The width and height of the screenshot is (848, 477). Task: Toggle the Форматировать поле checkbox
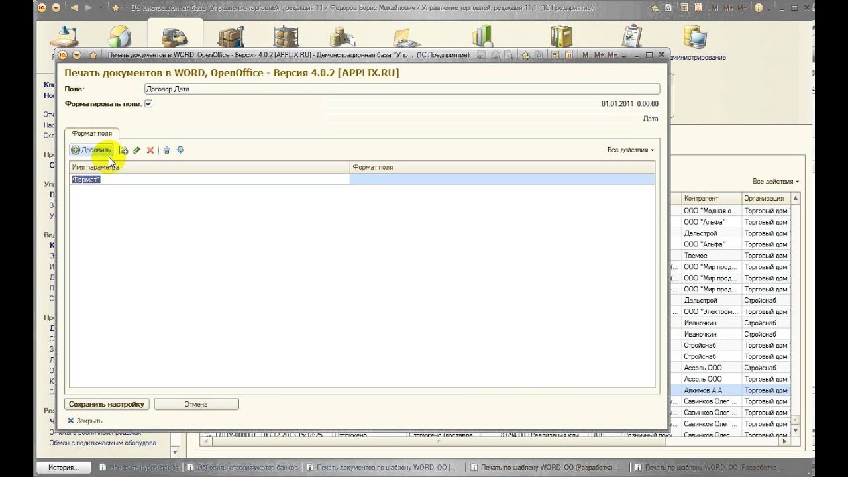148,103
